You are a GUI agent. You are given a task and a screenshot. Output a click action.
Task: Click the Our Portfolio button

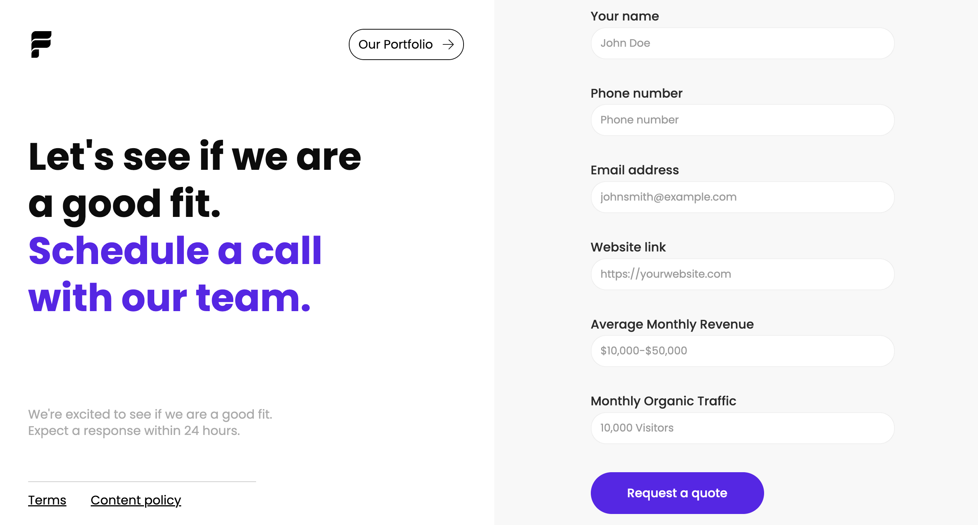pos(406,44)
